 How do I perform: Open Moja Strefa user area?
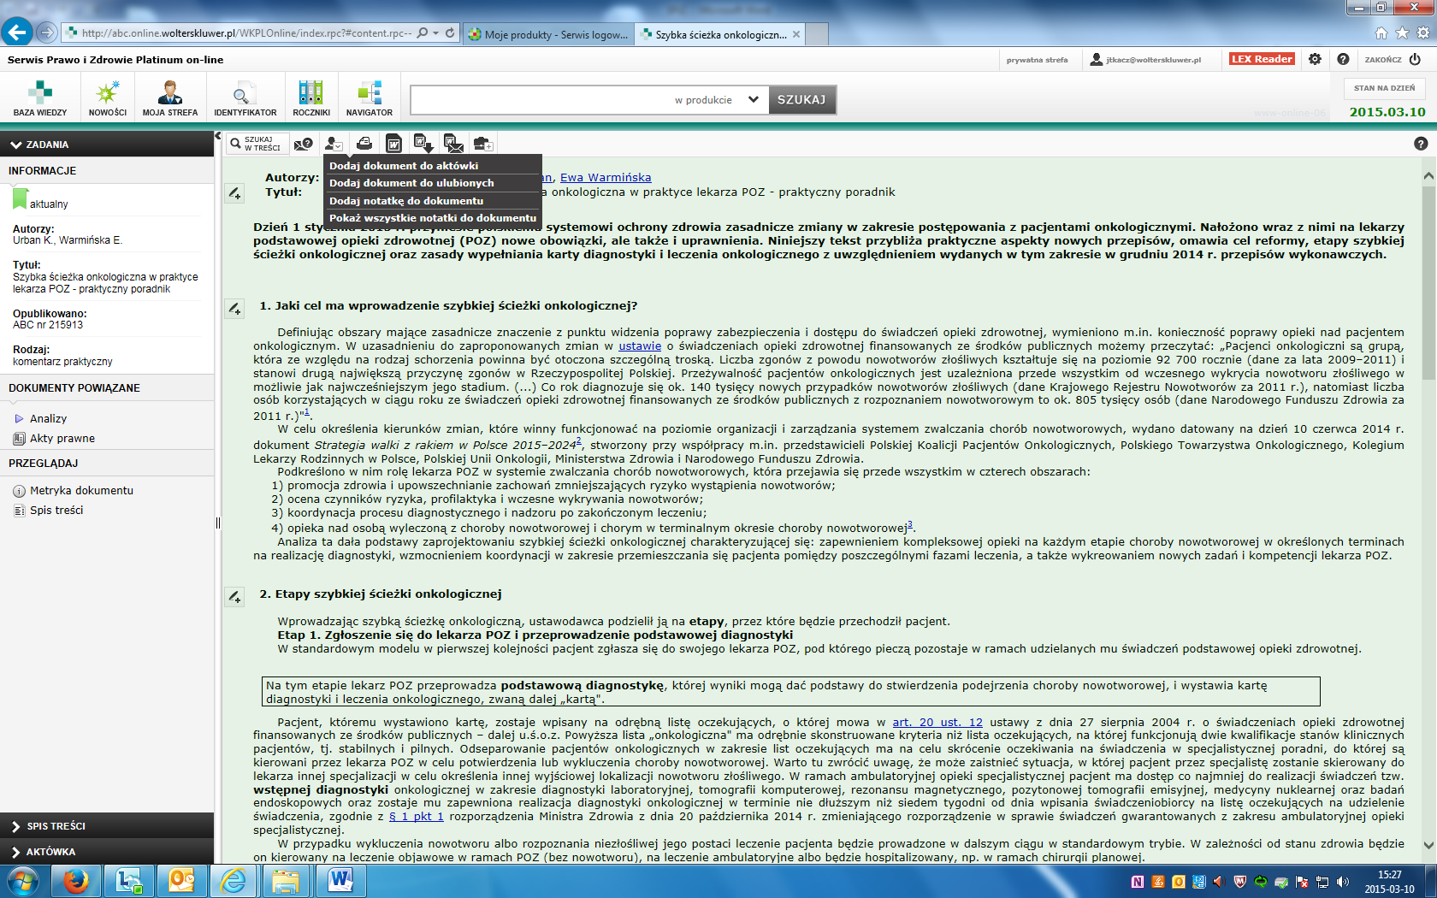click(170, 97)
